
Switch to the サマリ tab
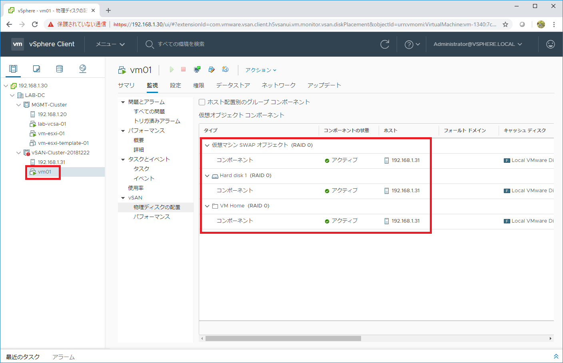pos(126,85)
